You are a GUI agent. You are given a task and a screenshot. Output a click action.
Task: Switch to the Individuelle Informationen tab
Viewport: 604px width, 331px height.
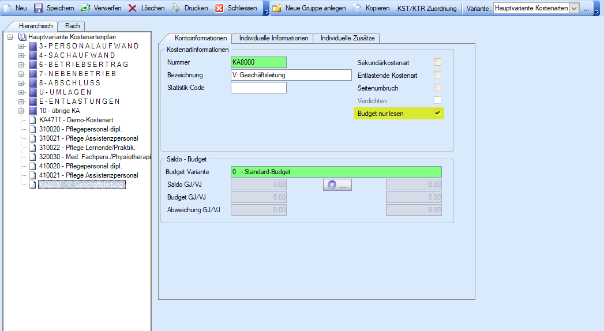click(x=273, y=38)
